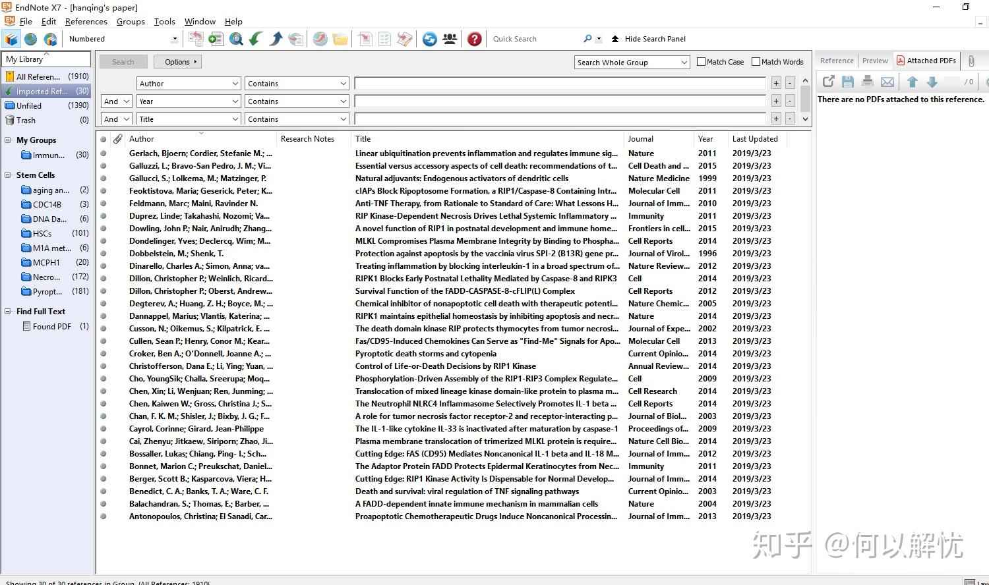Click the Quick Search input box
Screen dimensions: 989x585
[534, 39]
